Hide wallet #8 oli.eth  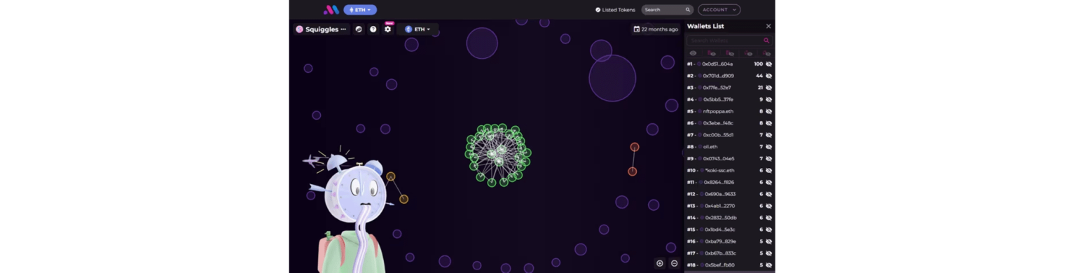tap(768, 147)
